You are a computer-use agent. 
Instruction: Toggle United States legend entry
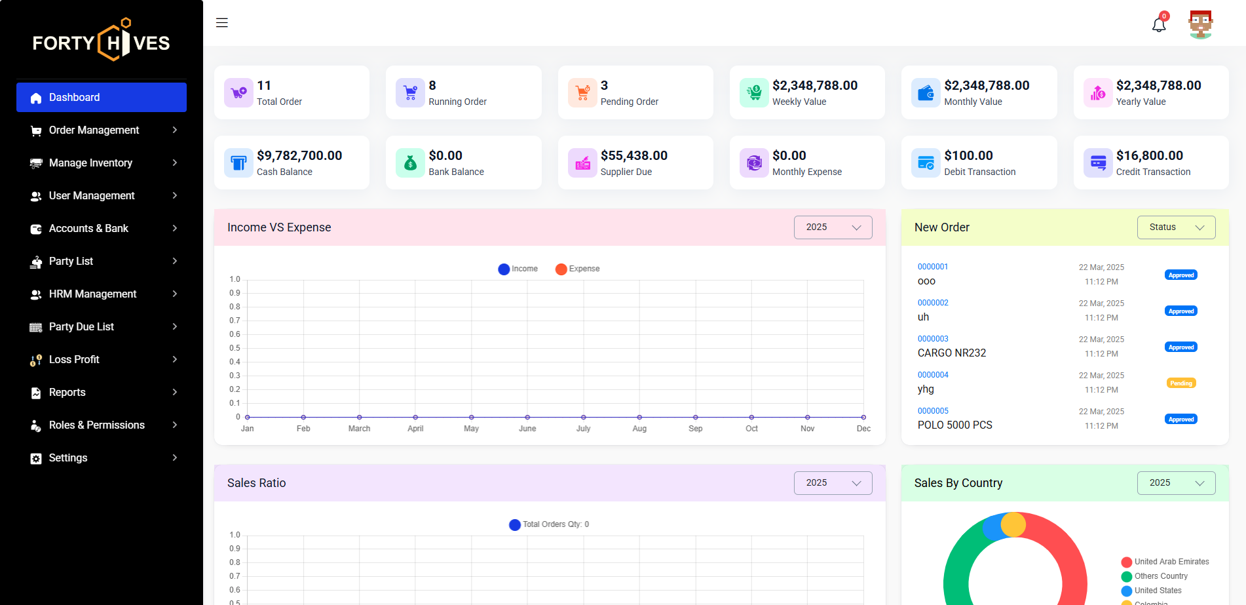tap(1152, 591)
